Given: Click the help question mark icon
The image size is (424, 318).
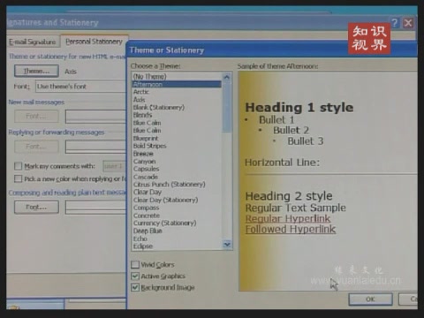Looking at the screenshot, I should click(x=395, y=23).
